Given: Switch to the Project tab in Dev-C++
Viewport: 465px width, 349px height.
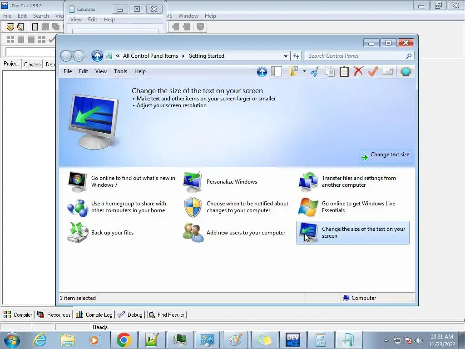Looking at the screenshot, I should click(x=11, y=64).
